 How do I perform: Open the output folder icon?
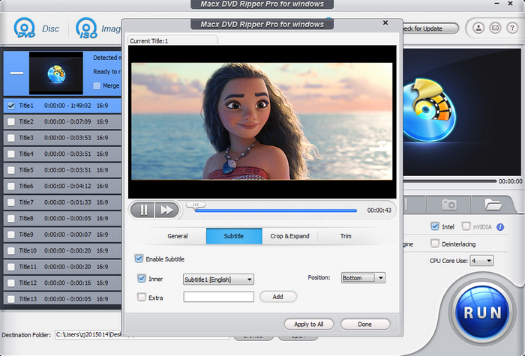tap(493, 204)
